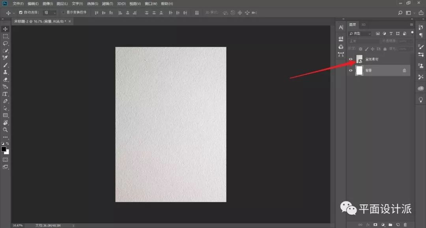
Task: Select the Horizontal Type tool
Action: 6,94
